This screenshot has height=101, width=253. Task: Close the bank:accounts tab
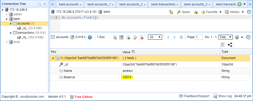click(x=81, y=5)
